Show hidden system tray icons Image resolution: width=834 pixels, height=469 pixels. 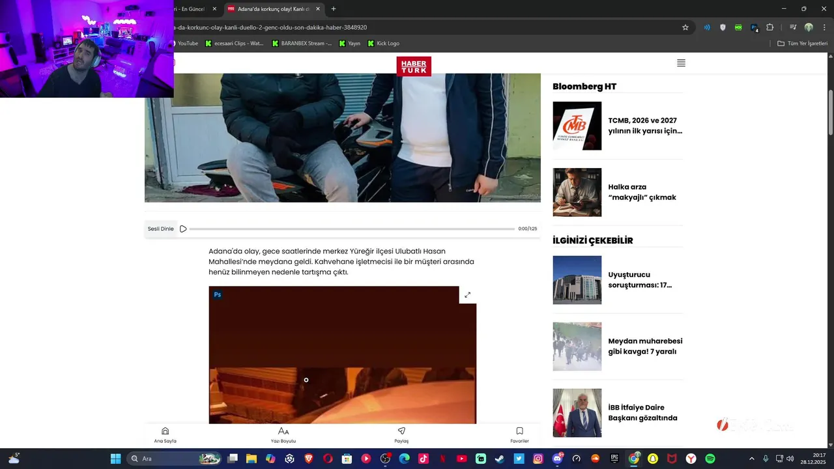coord(751,459)
